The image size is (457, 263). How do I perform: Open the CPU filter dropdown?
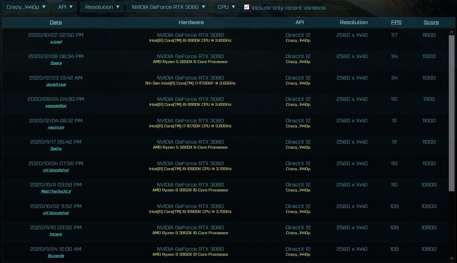tap(226, 7)
